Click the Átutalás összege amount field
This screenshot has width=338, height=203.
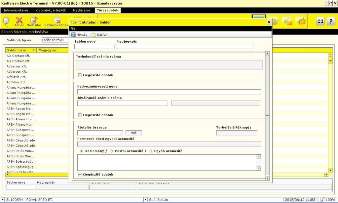100,133
